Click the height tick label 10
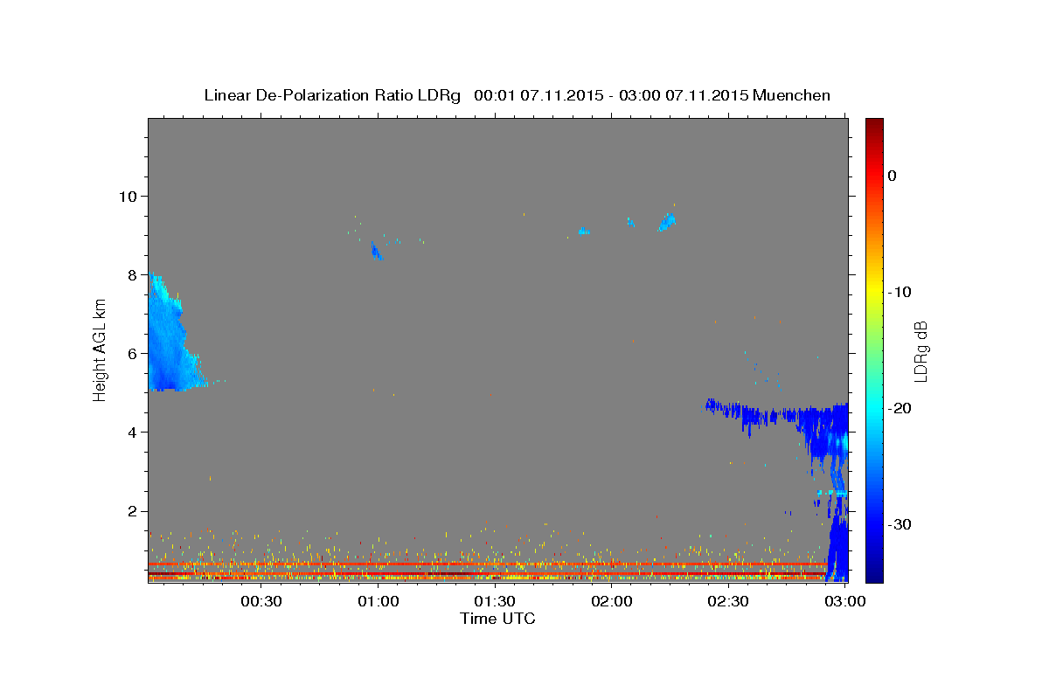 tap(130, 196)
